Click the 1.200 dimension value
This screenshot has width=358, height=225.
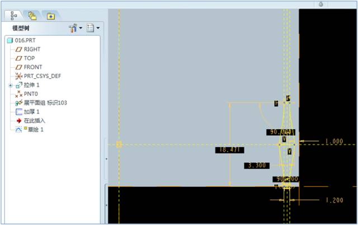(x=335, y=200)
